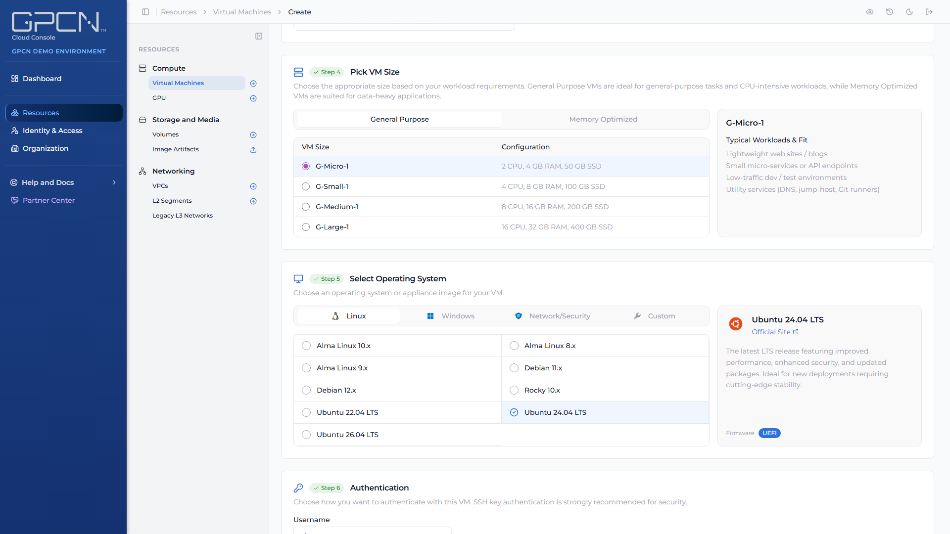The width and height of the screenshot is (950, 534).
Task: Go to Resources breadcrumb
Action: tap(179, 12)
